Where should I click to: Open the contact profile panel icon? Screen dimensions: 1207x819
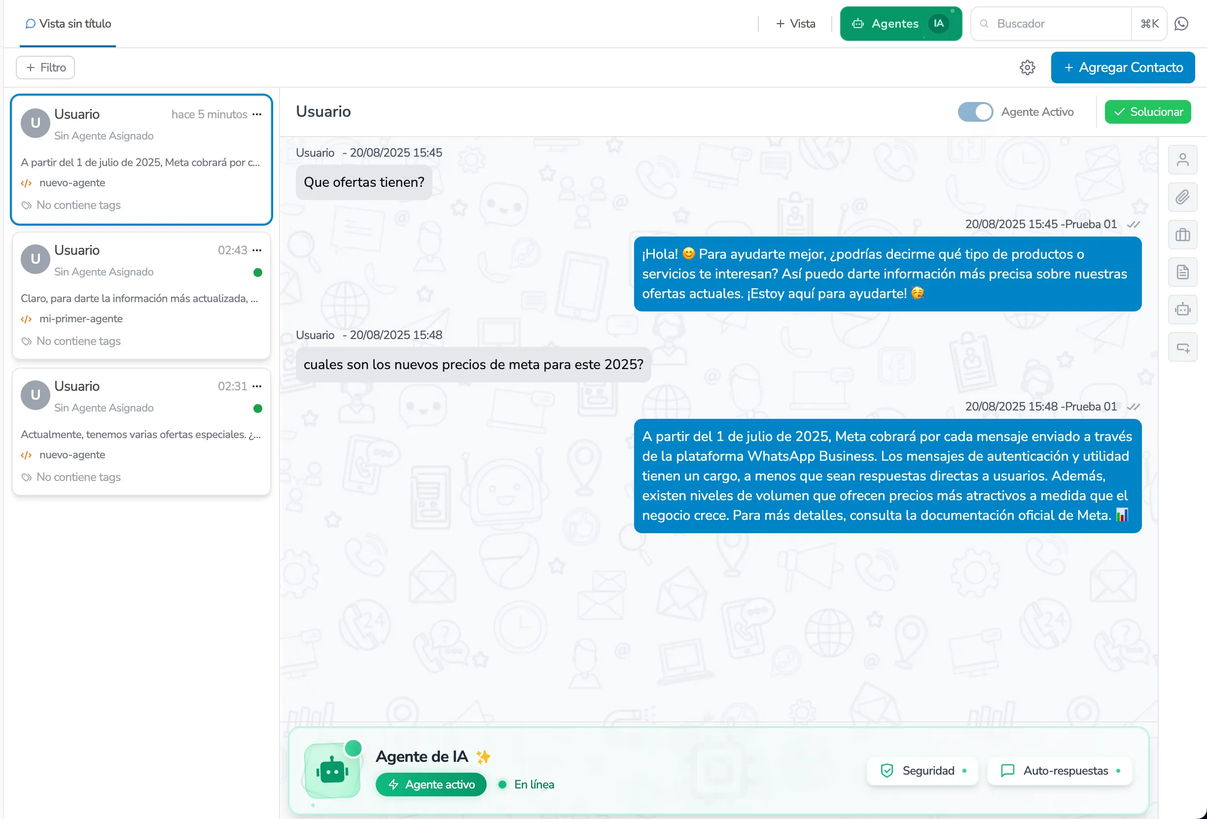(x=1183, y=160)
